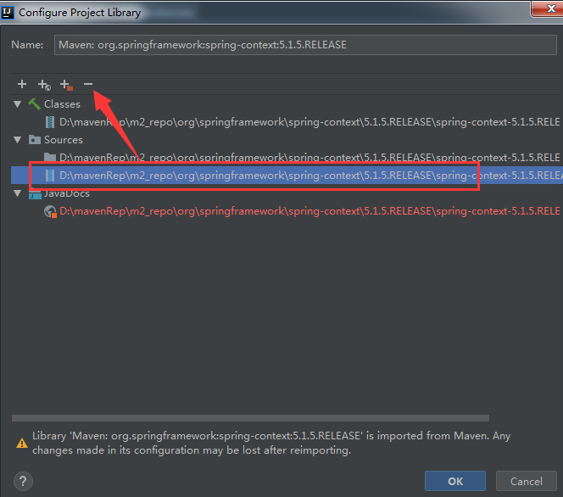Screen dimensions: 563x497
Task: Click the jar archive icon under Classes
Action: (x=50, y=122)
